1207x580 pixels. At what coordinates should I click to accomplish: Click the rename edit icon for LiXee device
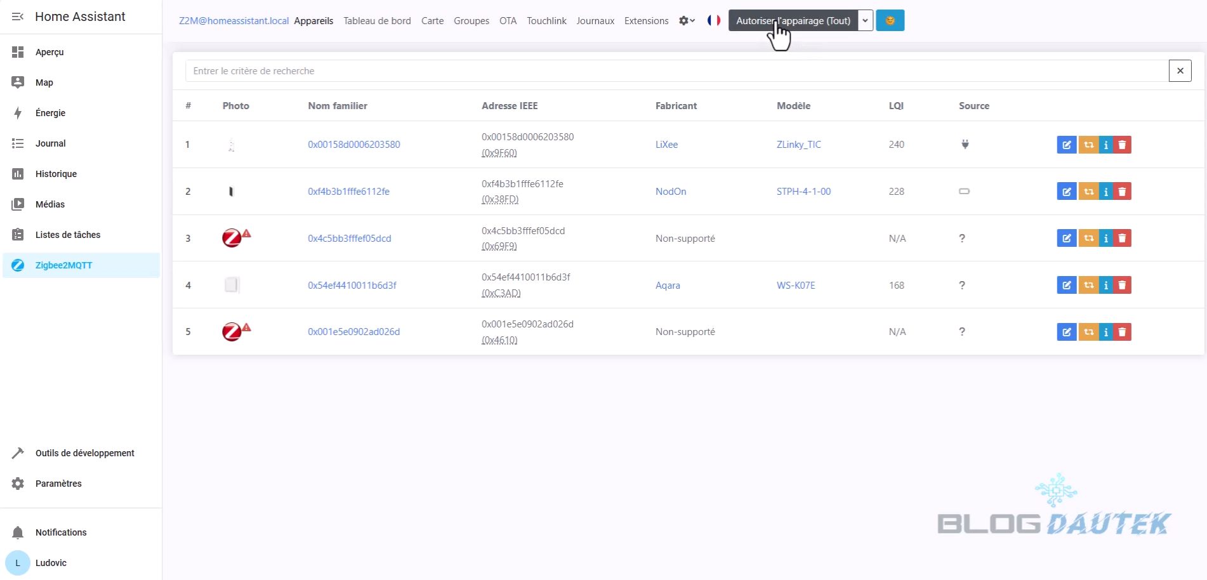point(1066,145)
